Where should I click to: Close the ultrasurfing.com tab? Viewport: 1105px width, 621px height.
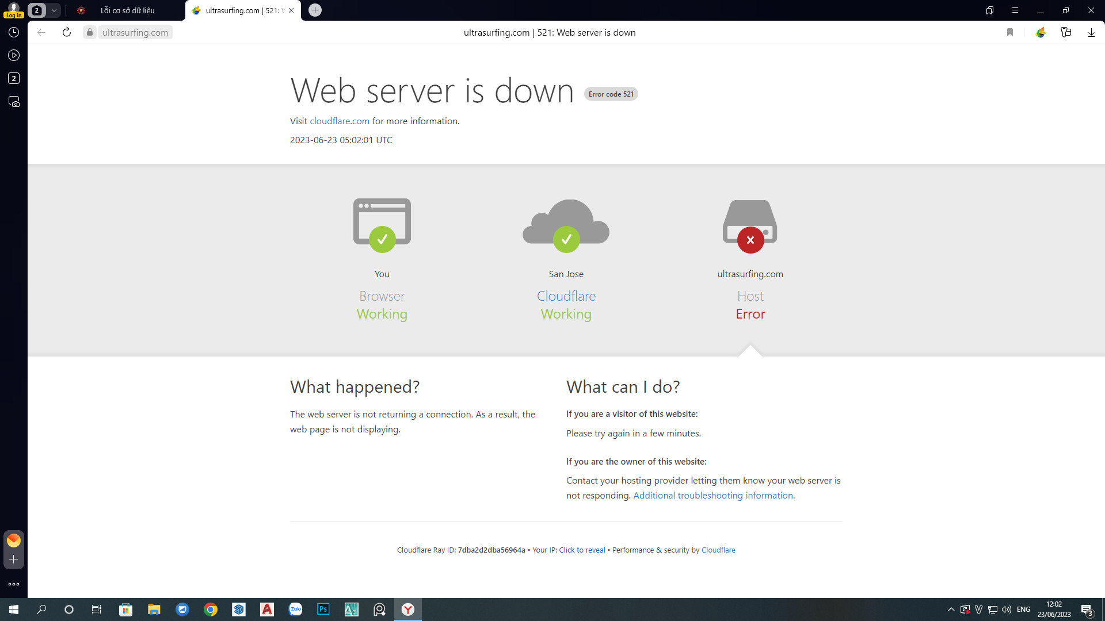291,10
